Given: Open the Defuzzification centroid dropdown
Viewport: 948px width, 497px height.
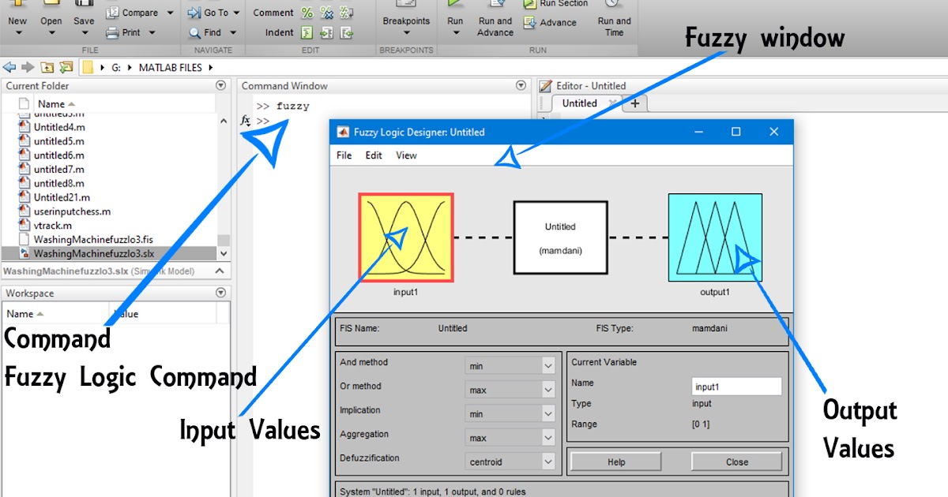Looking at the screenshot, I should point(548,461).
